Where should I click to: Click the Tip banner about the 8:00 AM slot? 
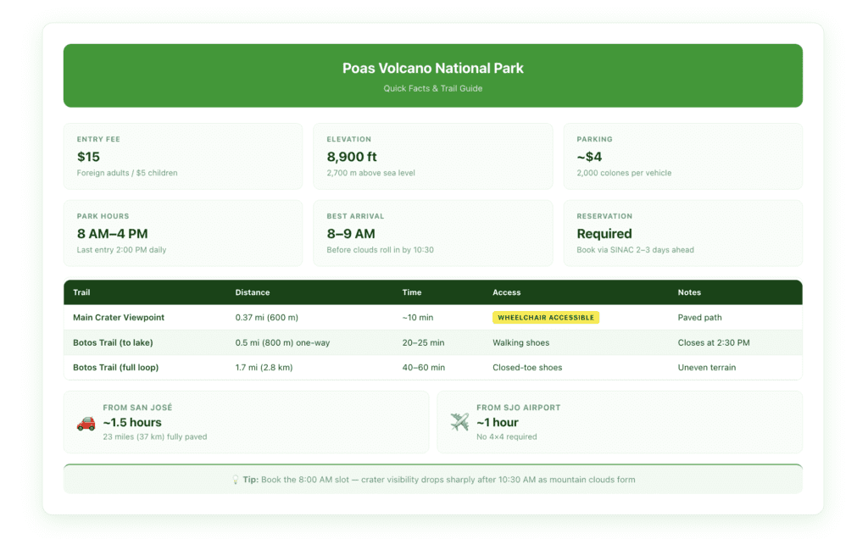(432, 479)
